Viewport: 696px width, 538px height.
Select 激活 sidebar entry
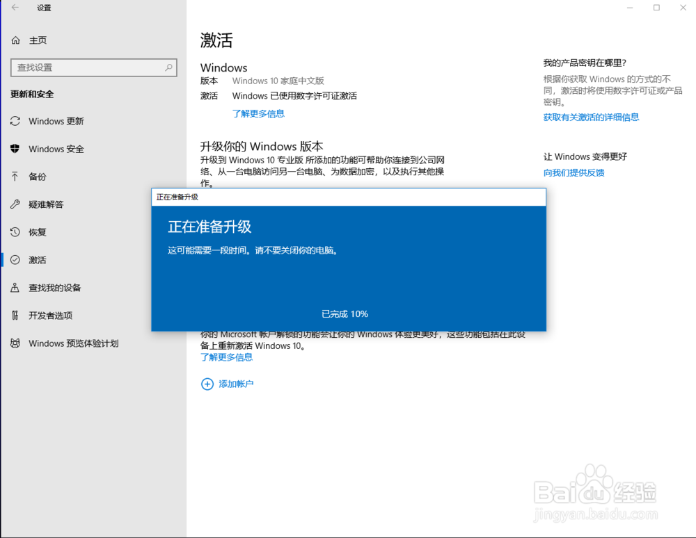(x=38, y=260)
